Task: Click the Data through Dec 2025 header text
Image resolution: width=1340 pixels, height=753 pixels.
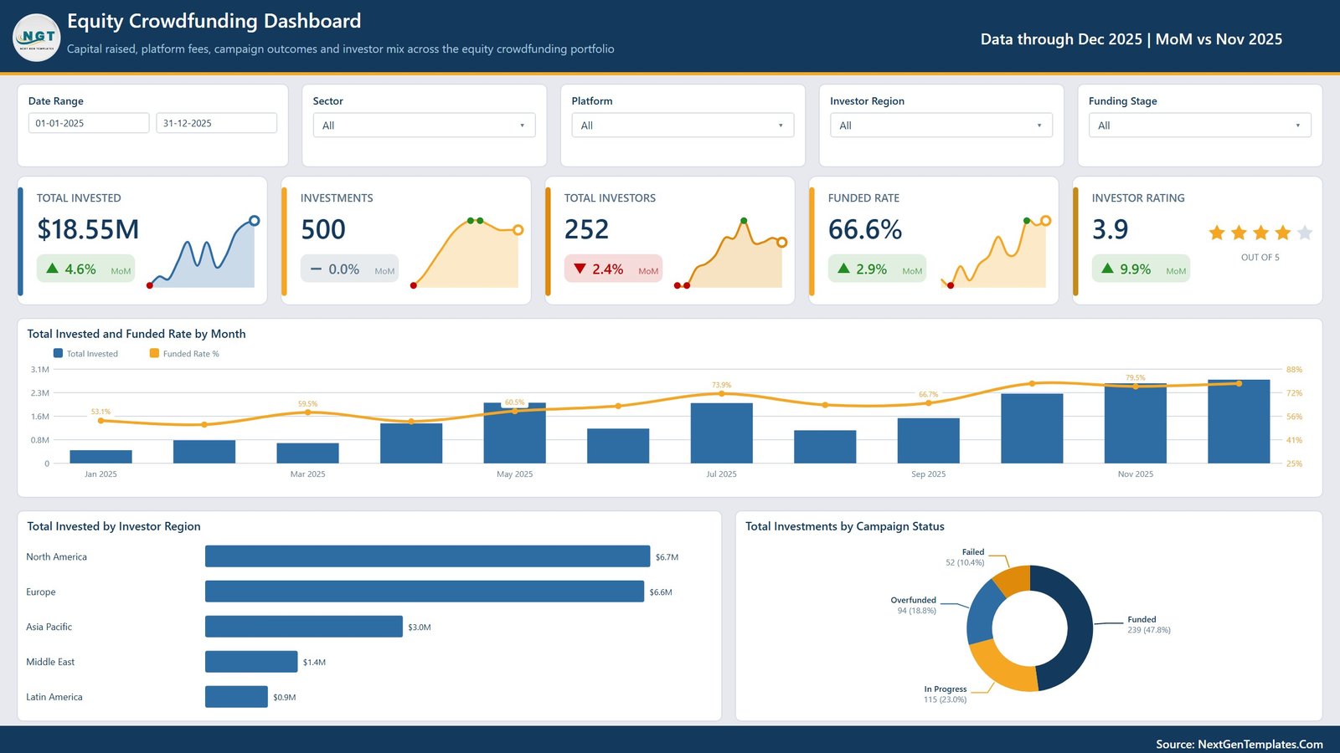Action: tap(1131, 39)
